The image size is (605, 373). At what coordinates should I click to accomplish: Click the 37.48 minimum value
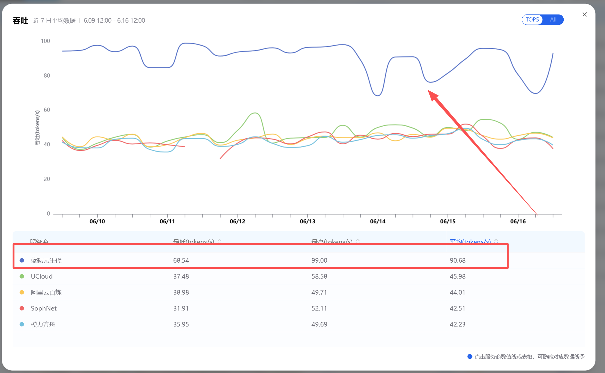181,276
